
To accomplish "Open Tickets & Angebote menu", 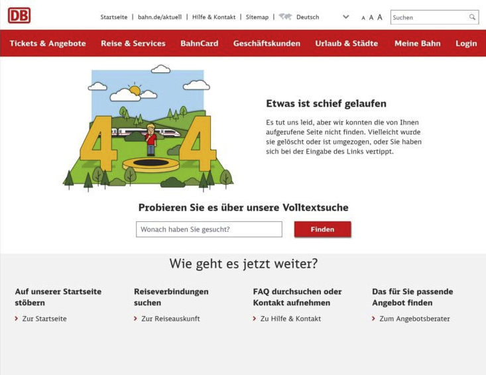I will point(48,43).
